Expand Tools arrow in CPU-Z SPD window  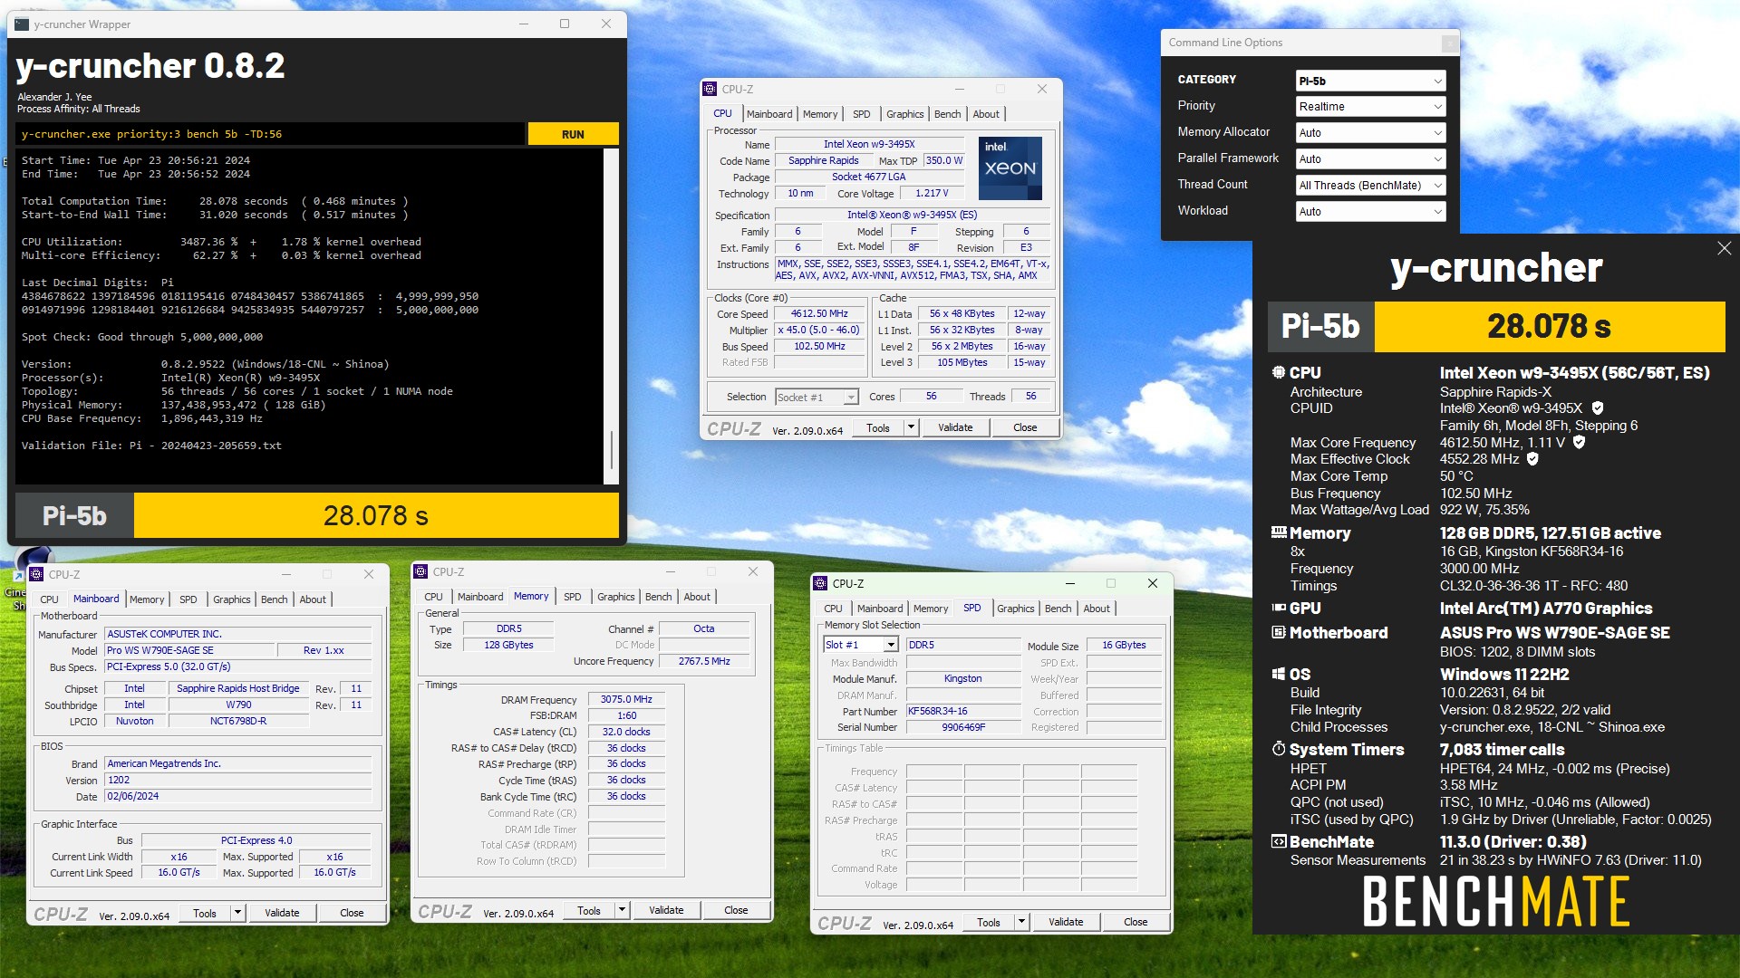click(x=1021, y=922)
